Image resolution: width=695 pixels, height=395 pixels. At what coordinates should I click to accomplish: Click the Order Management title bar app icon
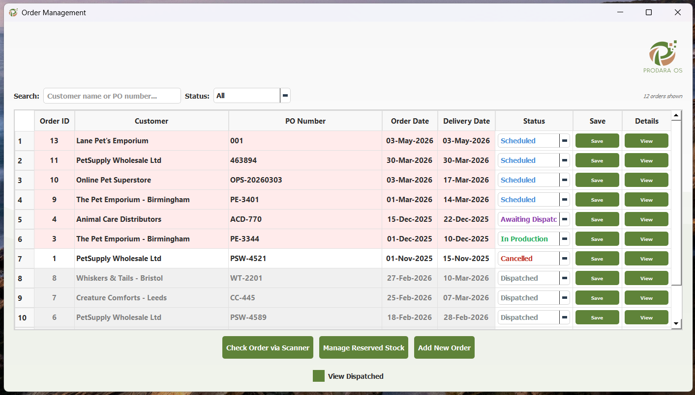pyautogui.click(x=13, y=13)
